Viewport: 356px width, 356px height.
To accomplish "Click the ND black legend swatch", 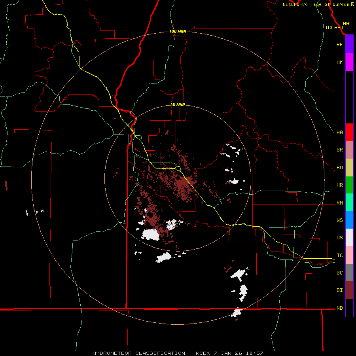I will tap(349, 308).
